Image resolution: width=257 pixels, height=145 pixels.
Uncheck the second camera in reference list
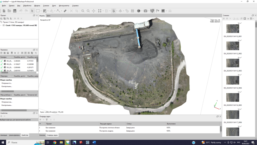(1, 64)
